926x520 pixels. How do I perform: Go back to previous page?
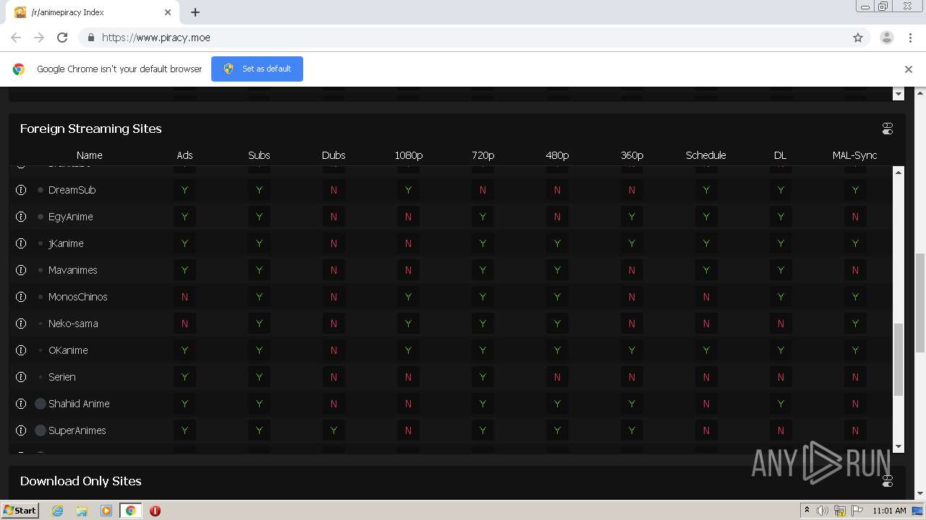[x=16, y=38]
